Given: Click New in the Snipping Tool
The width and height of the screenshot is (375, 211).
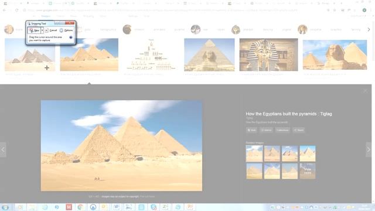Looking at the screenshot, I should [x=34, y=30].
